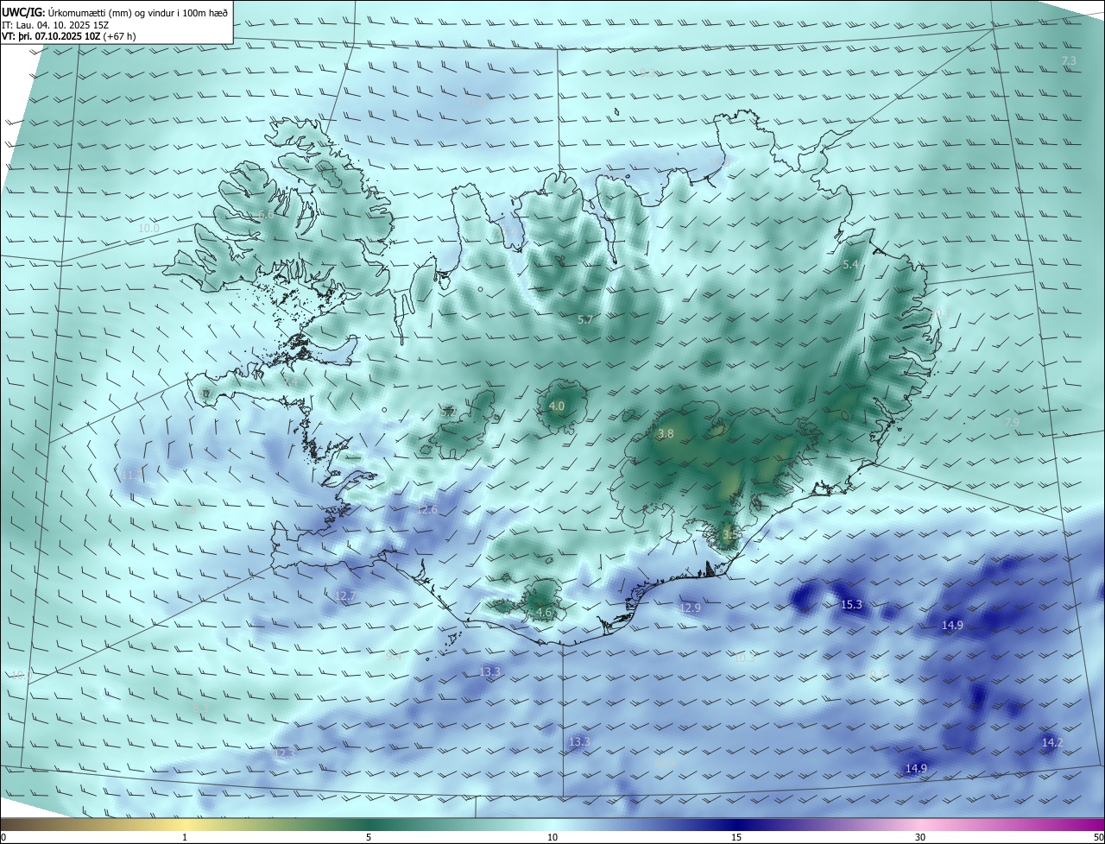
Task: Click the 14.2 value label on the map
Action: [1051, 742]
